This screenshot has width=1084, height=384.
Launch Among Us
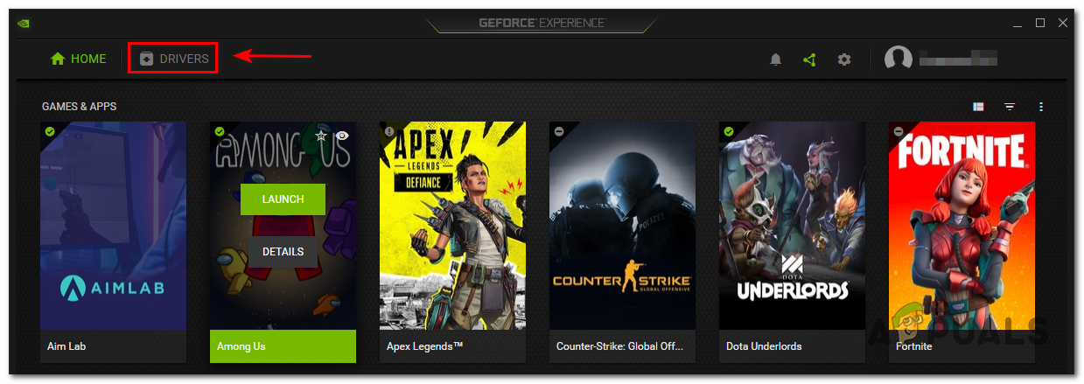(x=283, y=199)
